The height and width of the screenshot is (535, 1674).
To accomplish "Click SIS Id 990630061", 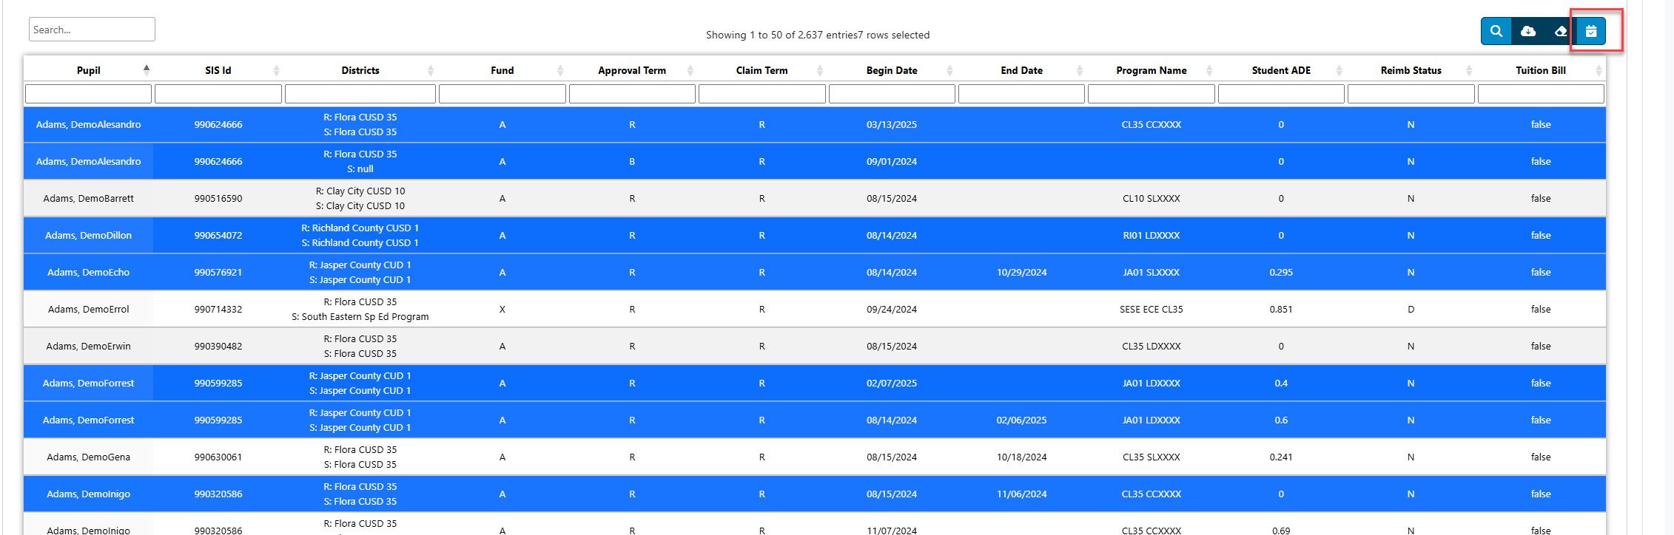I will 218,457.
